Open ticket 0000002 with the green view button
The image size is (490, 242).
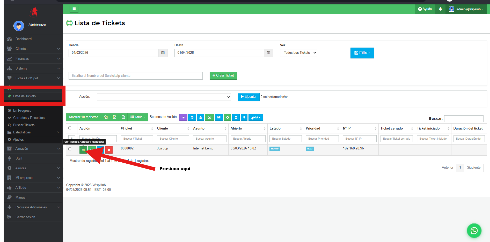[83, 150]
